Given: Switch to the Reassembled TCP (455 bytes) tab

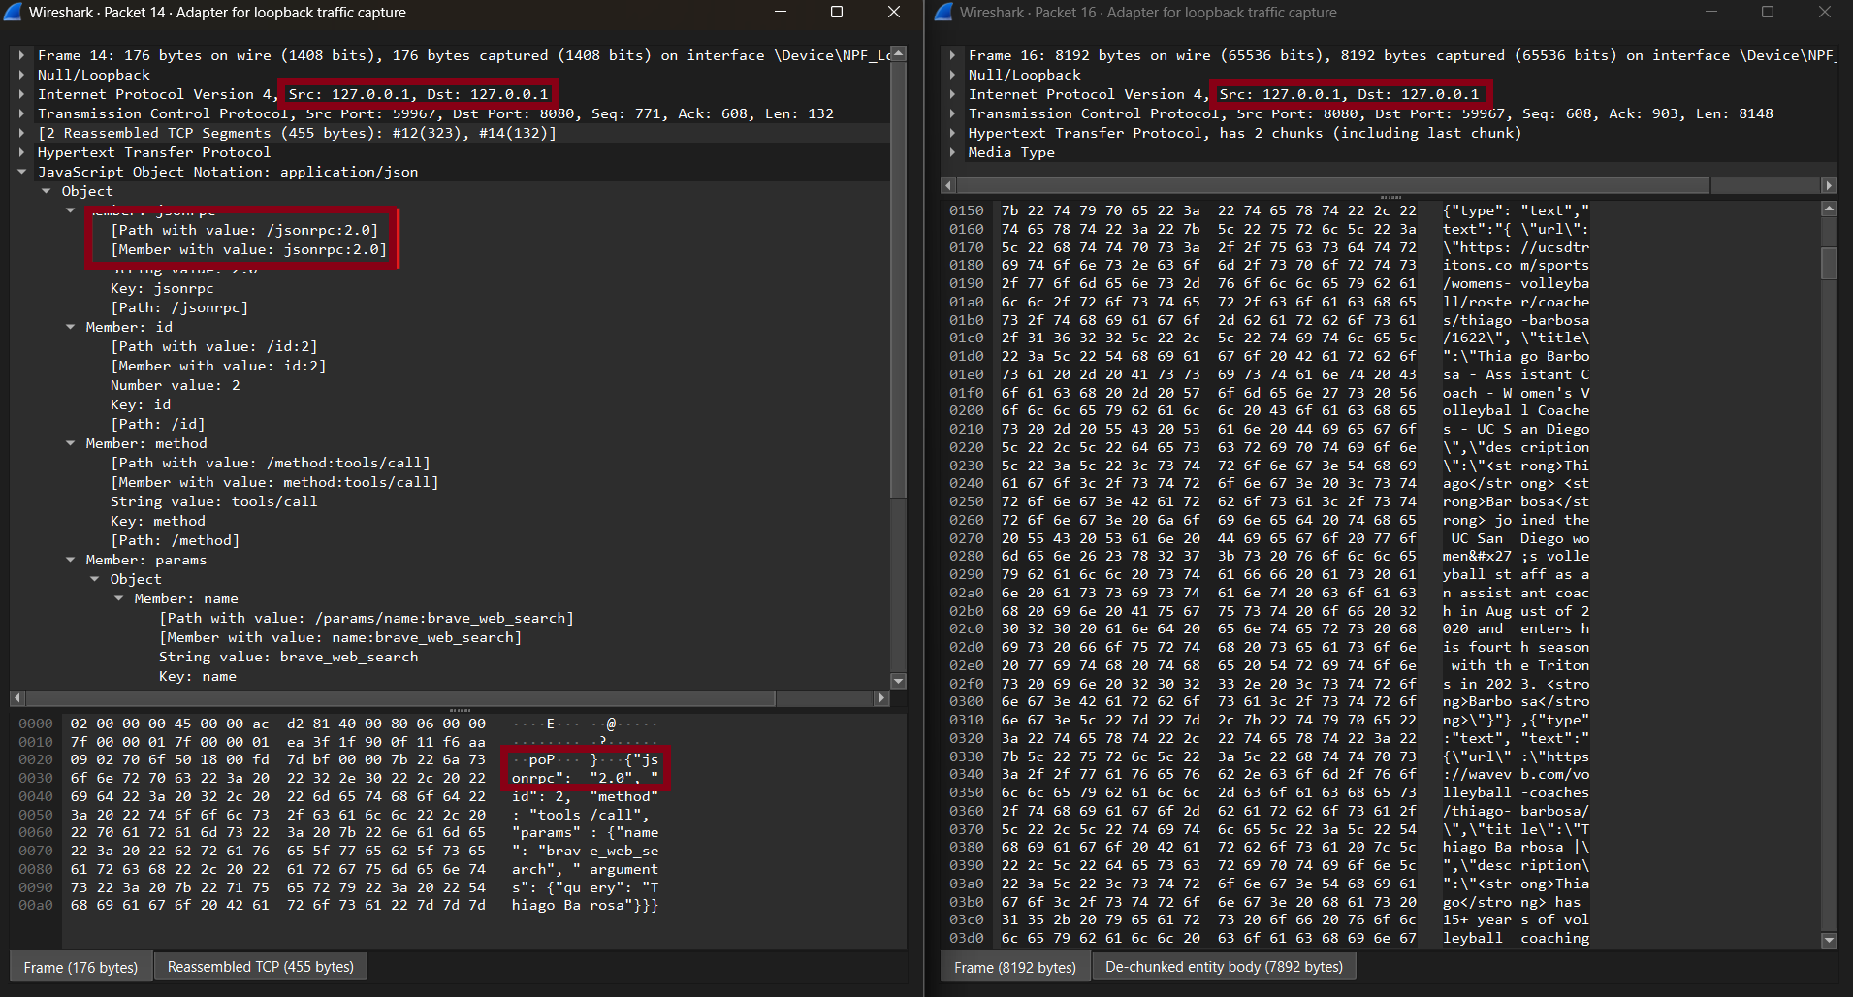Looking at the screenshot, I should point(260,966).
